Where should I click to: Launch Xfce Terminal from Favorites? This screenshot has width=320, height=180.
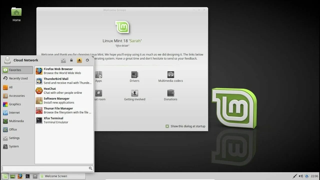pos(64,120)
